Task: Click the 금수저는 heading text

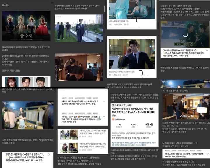Action: point(6,5)
